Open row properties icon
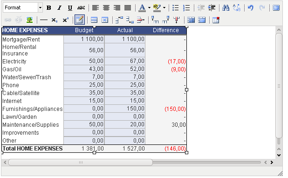 (94, 20)
